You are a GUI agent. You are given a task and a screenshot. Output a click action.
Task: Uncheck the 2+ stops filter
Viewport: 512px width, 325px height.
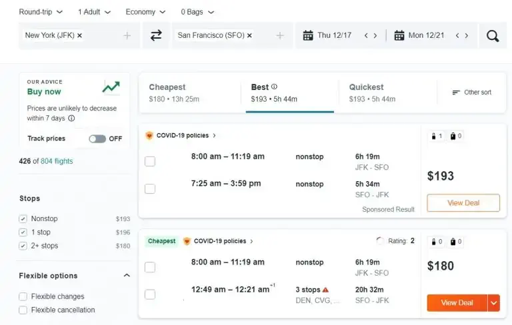pyautogui.click(x=23, y=246)
